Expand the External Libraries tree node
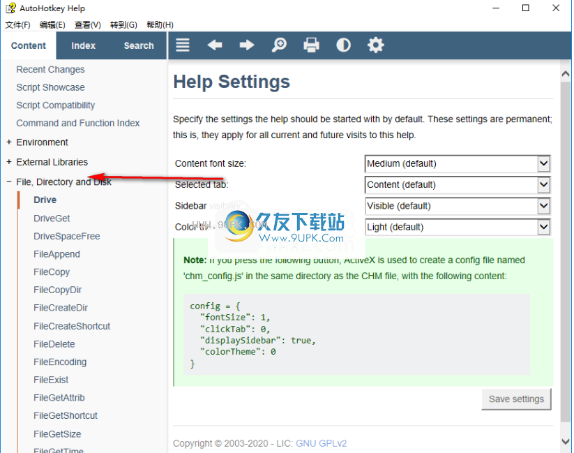Screen dimensions: 574x453 coord(9,162)
